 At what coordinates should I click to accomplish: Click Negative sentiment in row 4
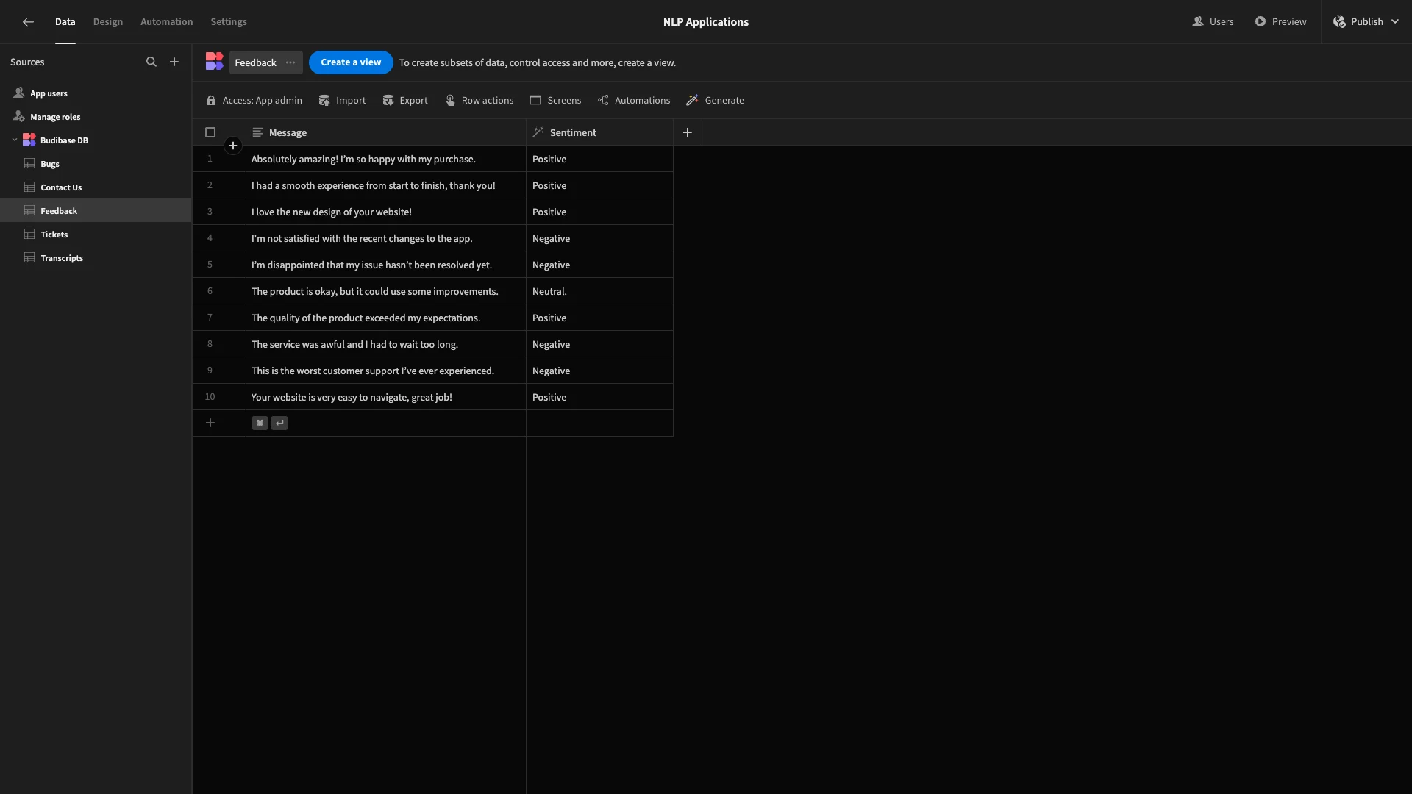599,238
